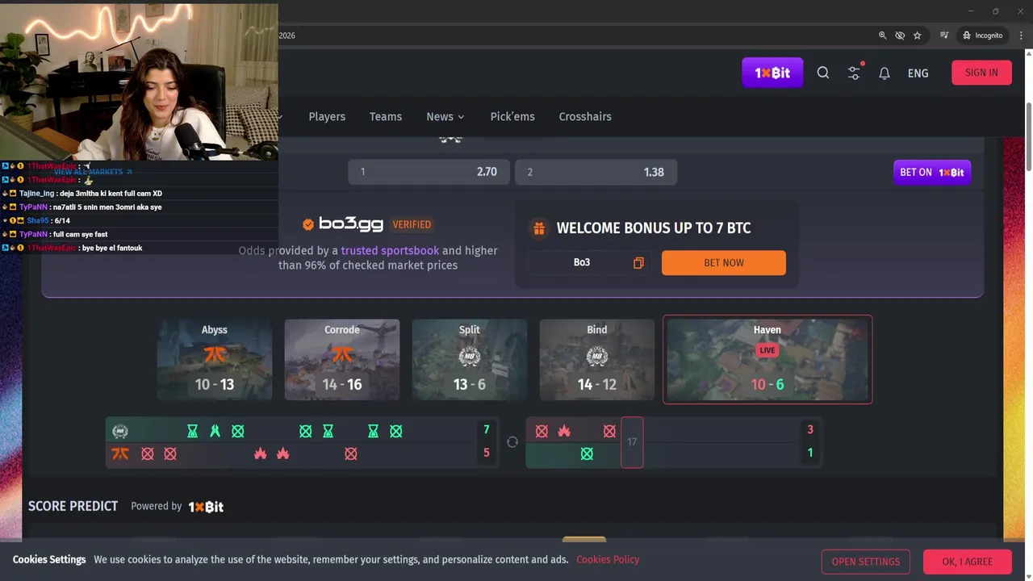Viewport: 1033px width, 581px height.
Task: Select the live Haven map card
Action: [x=767, y=359]
